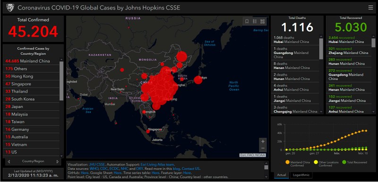Go to next Country/Region list page arrow
This screenshot has width=378, height=182.
(x=57, y=162)
